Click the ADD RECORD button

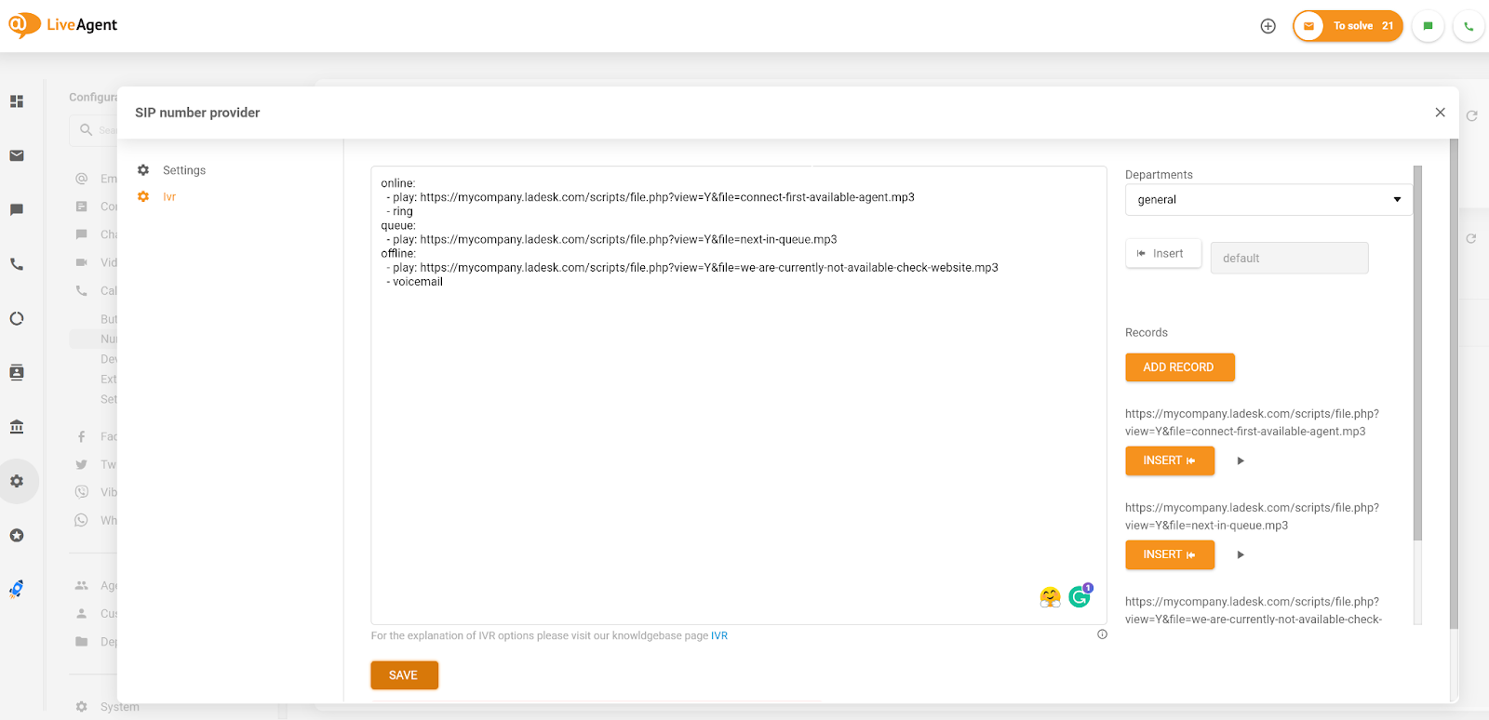coord(1179,367)
